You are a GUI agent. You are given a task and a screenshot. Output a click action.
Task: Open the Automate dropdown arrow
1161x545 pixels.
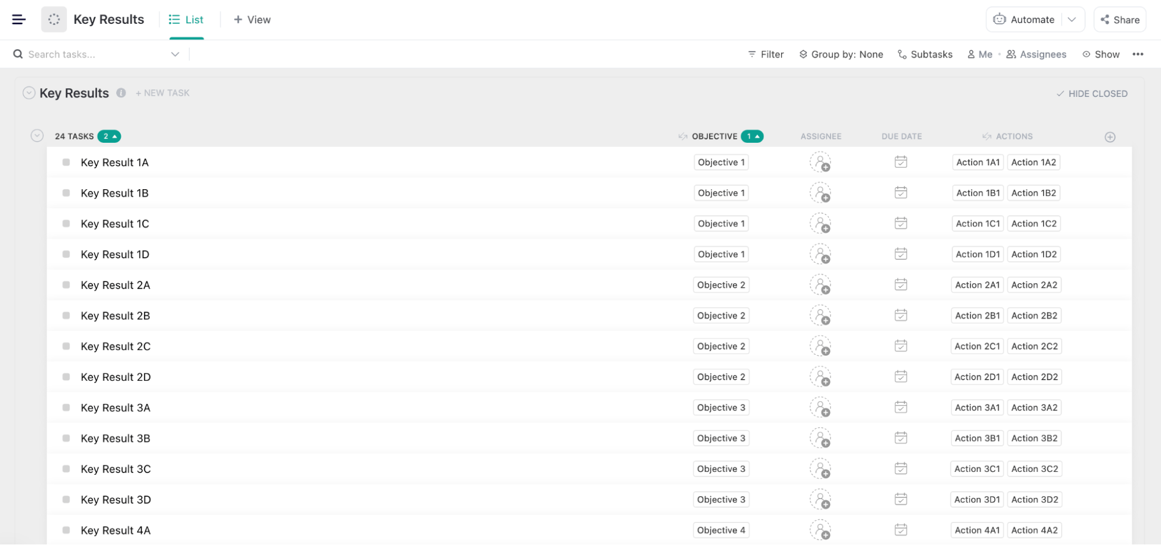pos(1072,20)
